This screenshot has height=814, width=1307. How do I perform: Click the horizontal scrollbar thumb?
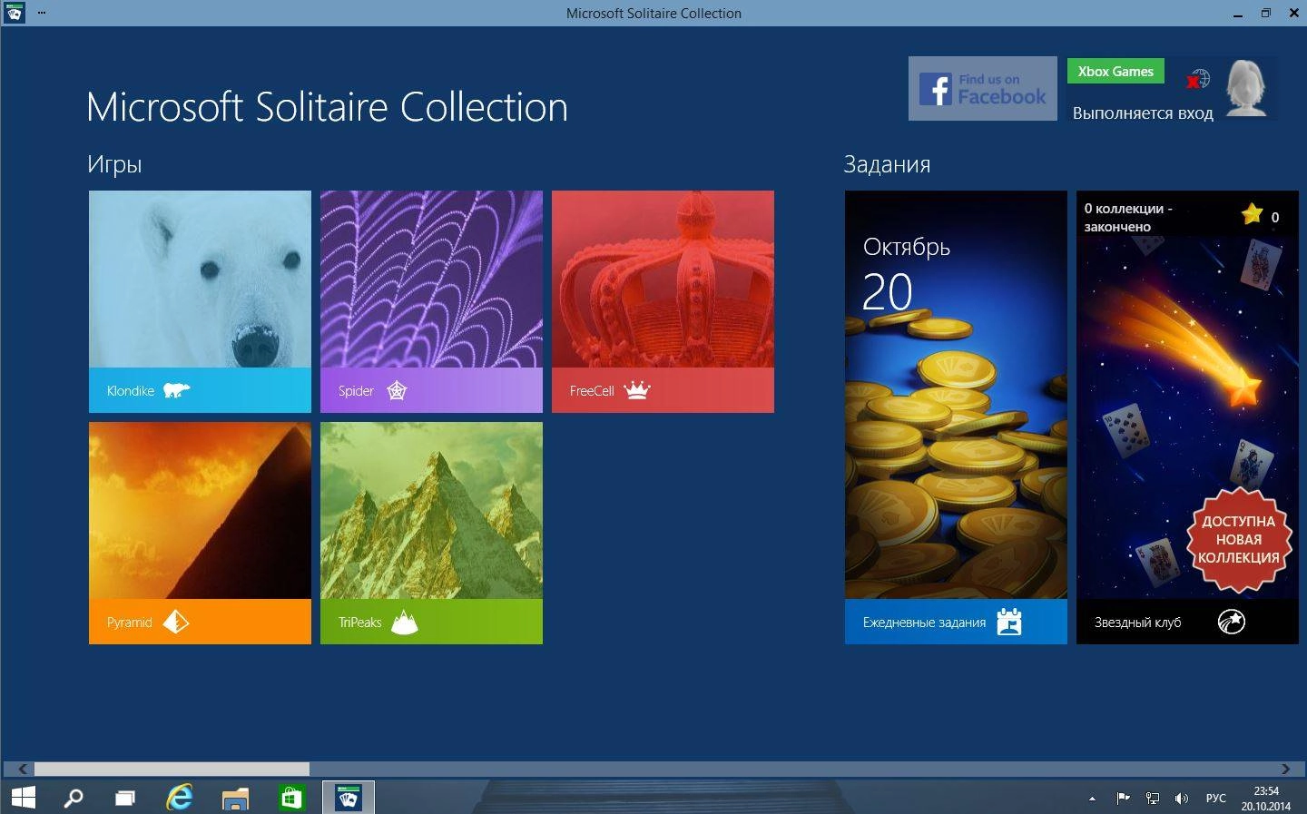(x=172, y=769)
